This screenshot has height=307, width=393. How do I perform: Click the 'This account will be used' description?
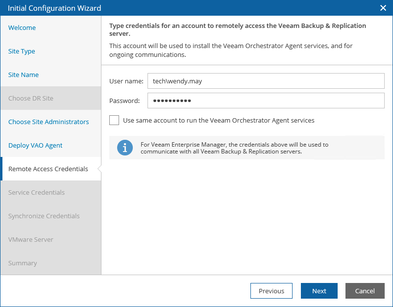pyautogui.click(x=231, y=50)
